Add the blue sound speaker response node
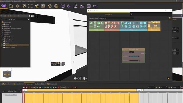The image size is (183, 103). point(134,27)
